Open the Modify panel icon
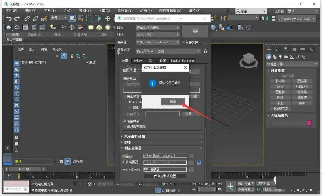322x196 pixels. click(277, 49)
